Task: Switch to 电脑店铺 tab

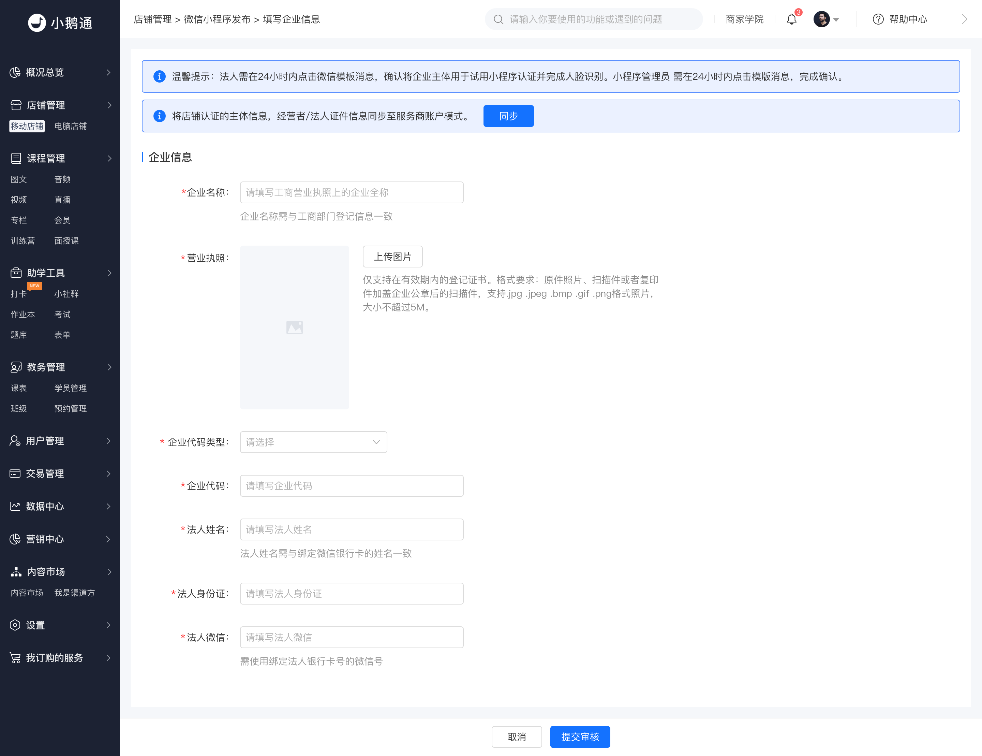Action: [x=71, y=126]
